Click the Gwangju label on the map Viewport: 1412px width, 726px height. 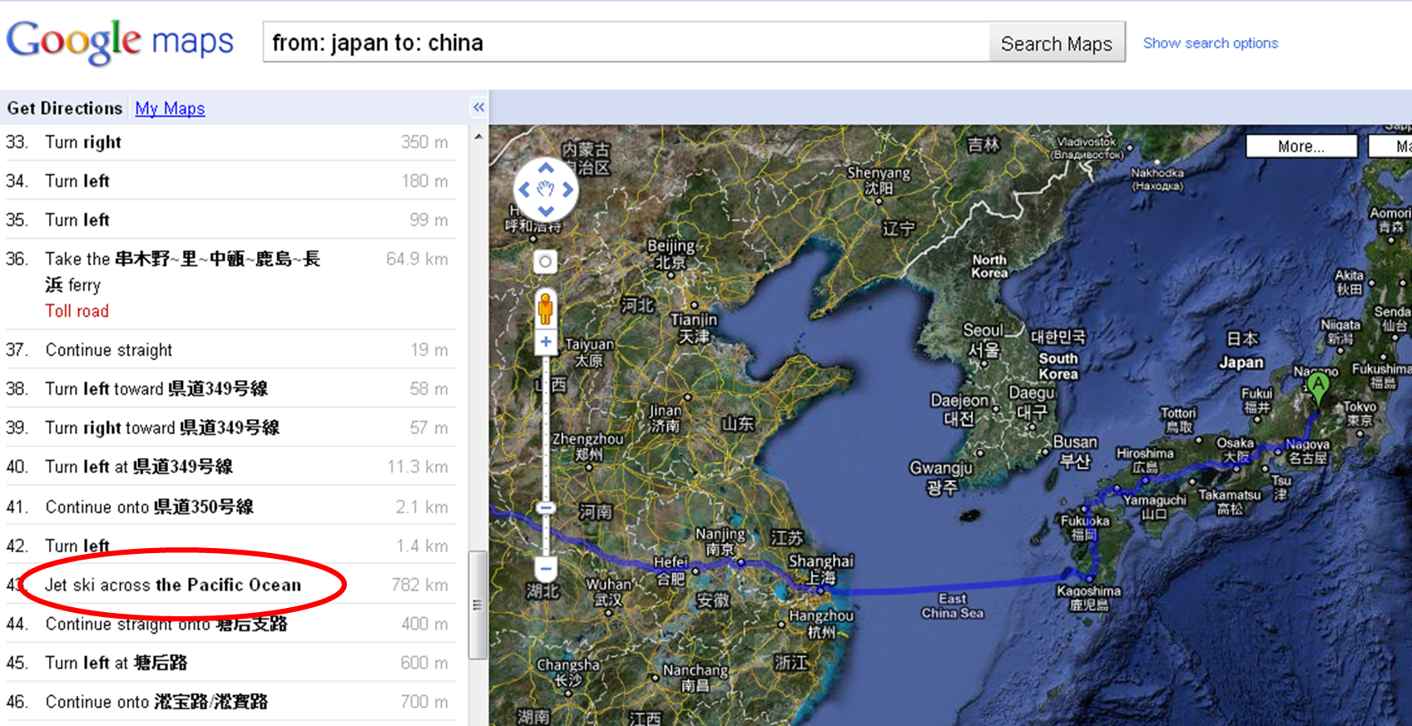click(941, 477)
